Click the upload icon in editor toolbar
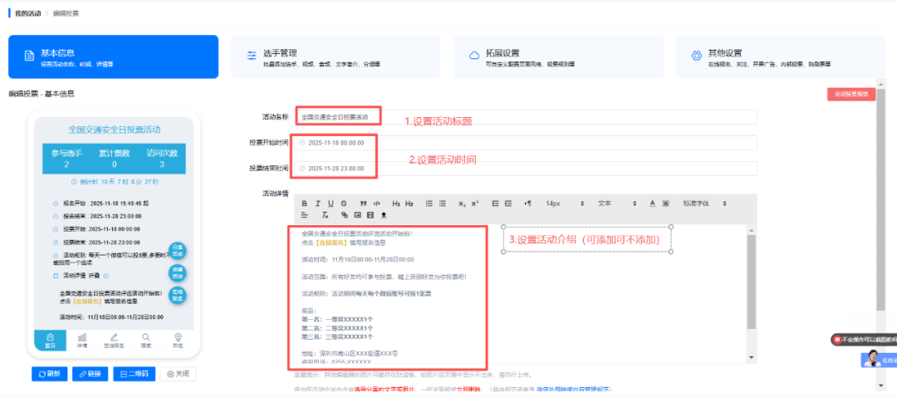The height and width of the screenshot is (397, 897). pos(383,215)
